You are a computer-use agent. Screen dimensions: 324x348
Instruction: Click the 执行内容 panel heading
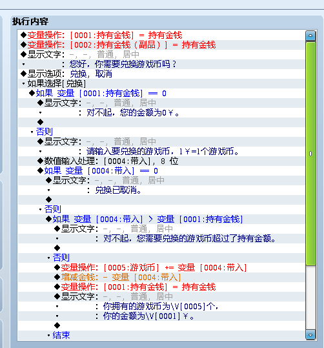[30, 21]
